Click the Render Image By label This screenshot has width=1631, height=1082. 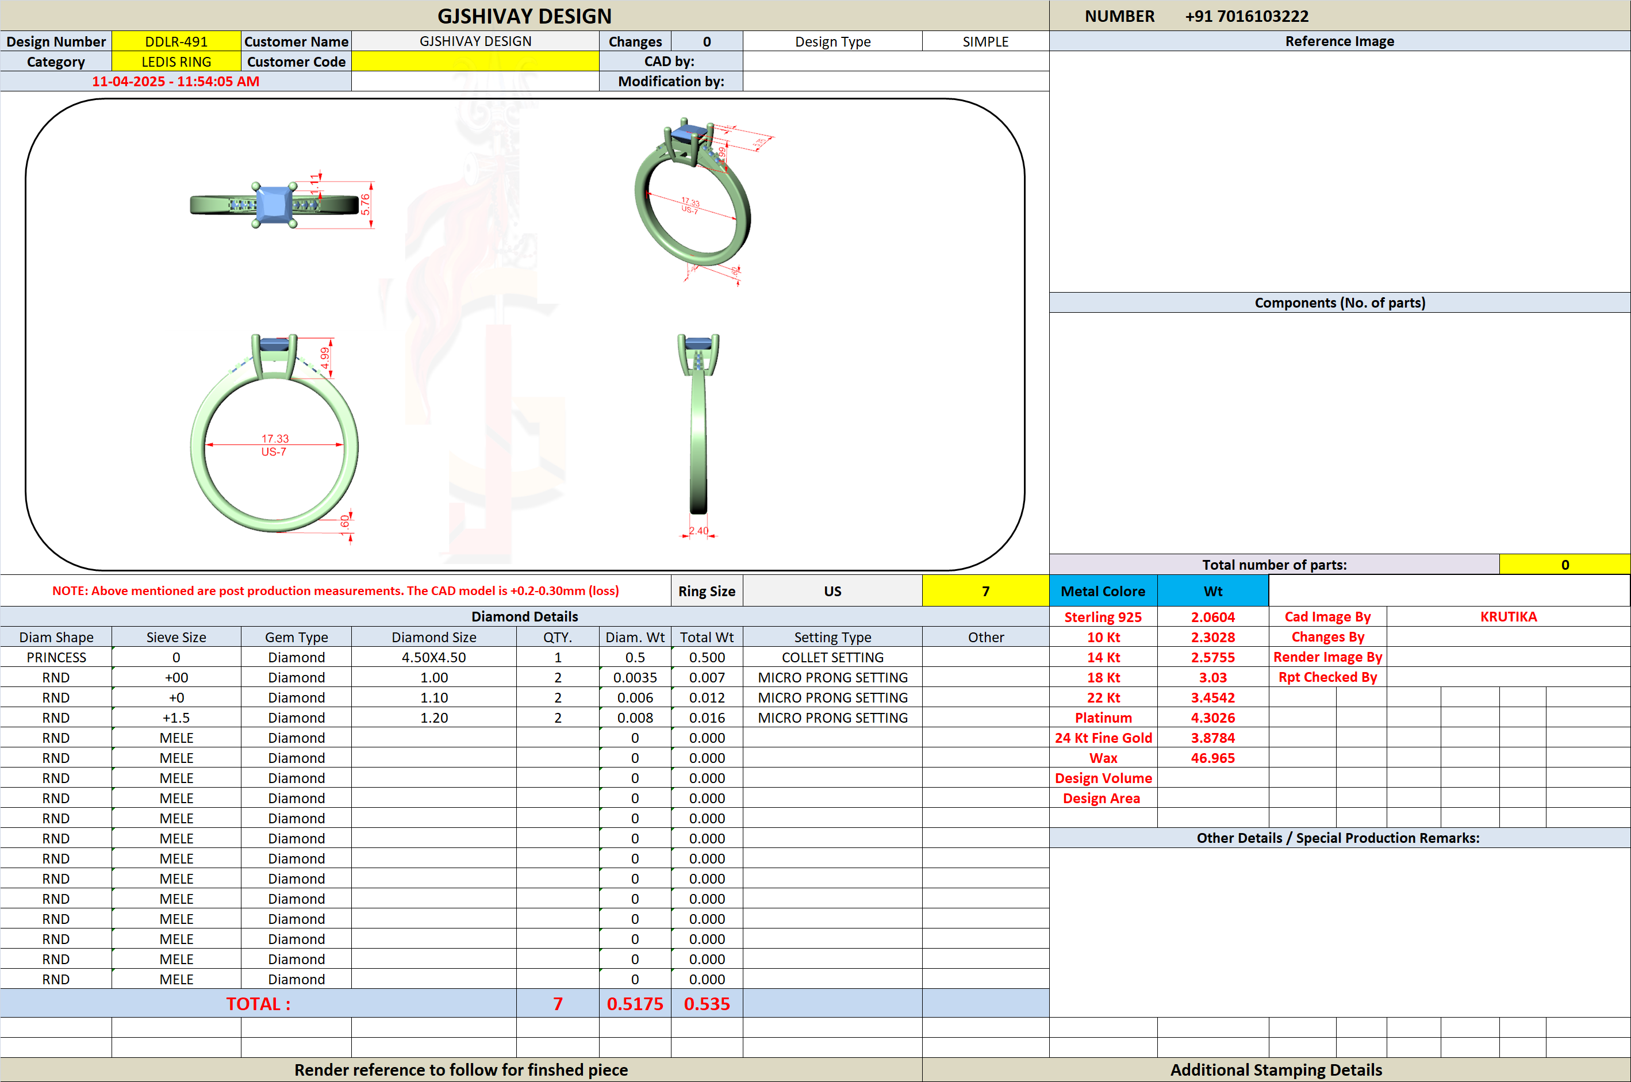(1327, 657)
